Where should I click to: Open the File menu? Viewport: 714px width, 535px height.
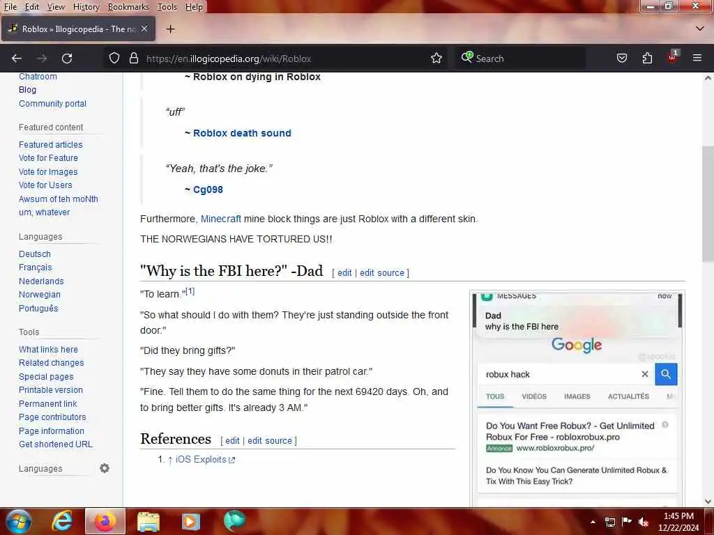click(10, 7)
